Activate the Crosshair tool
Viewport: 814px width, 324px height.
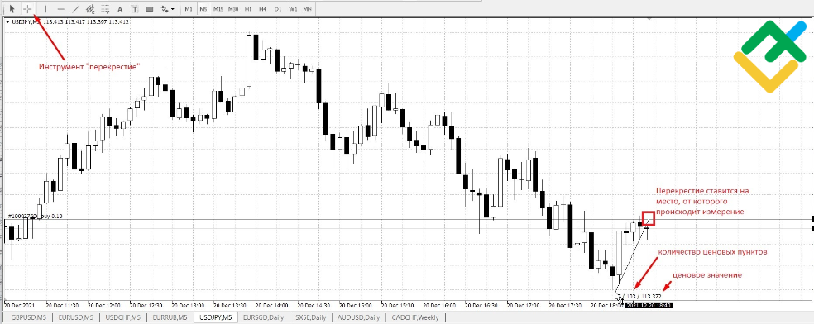[28, 9]
